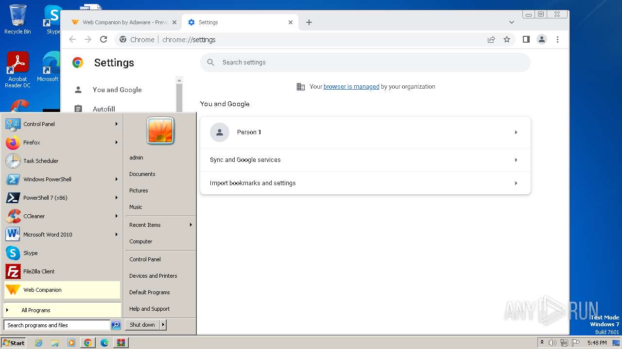Launch Web Companion from Start menu
Image resolution: width=622 pixels, height=349 pixels.
coord(62,290)
